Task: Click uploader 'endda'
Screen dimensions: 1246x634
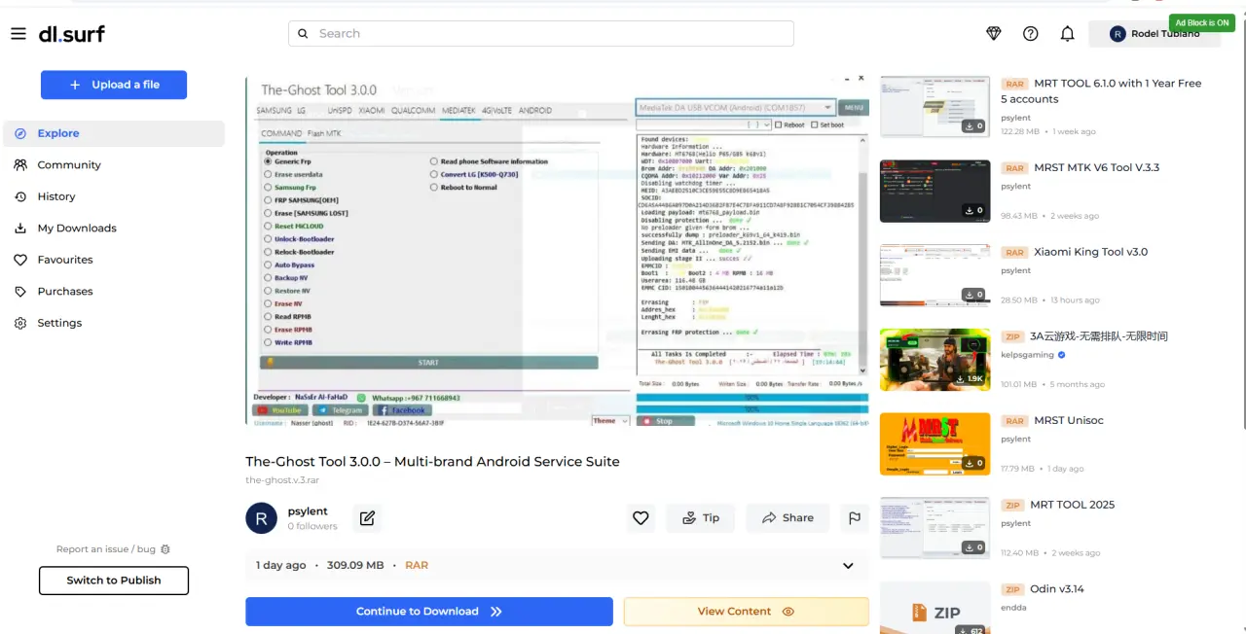Action: (1013, 608)
